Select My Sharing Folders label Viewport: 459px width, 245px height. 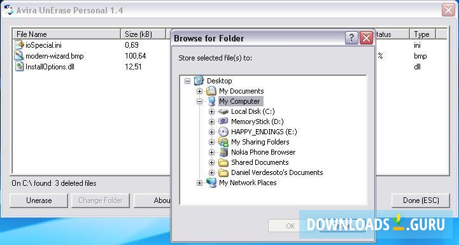pyautogui.click(x=260, y=142)
